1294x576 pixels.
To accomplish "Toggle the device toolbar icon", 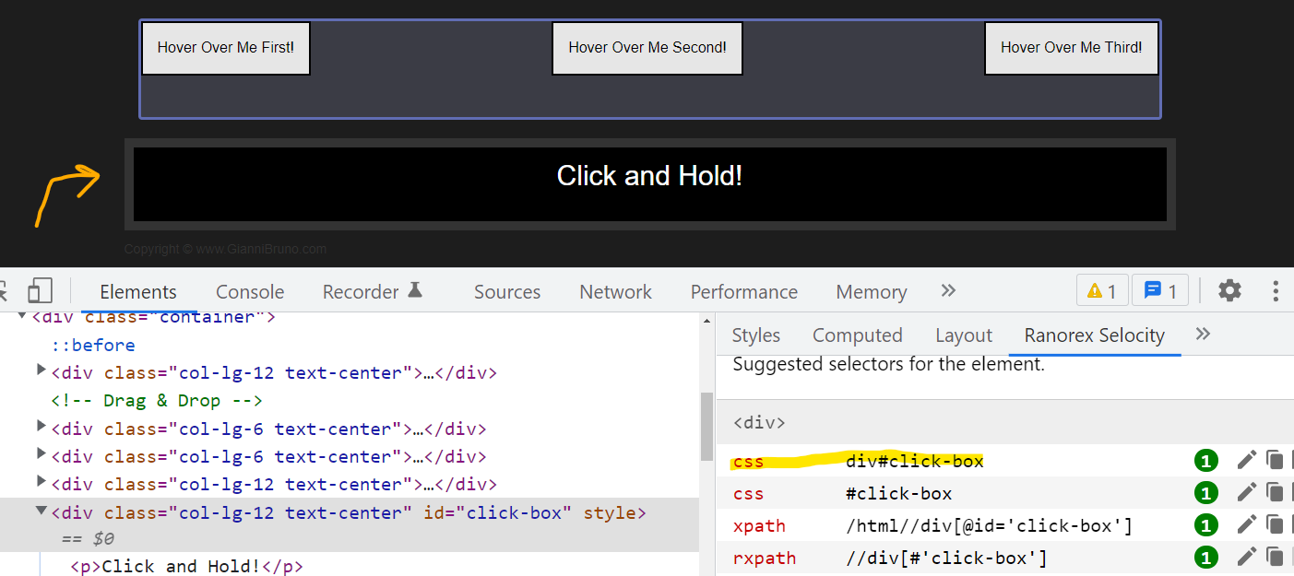I will [x=40, y=291].
